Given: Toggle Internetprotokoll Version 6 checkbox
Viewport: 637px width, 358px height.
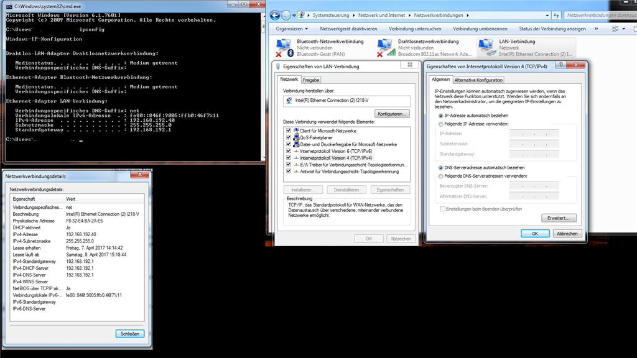Looking at the screenshot, I should pyautogui.click(x=289, y=151).
